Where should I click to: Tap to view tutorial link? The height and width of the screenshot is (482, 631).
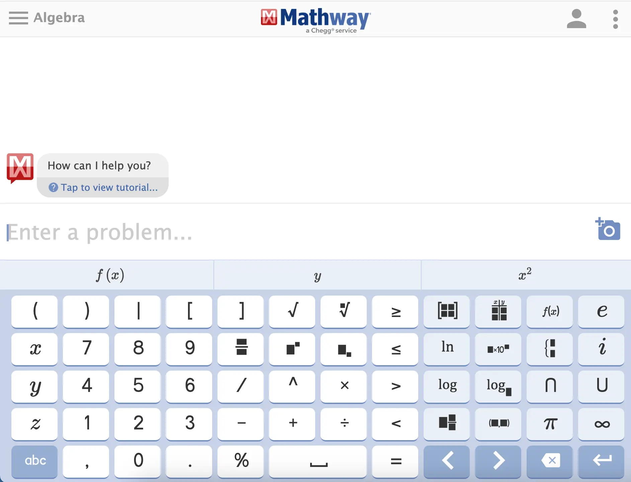(103, 187)
